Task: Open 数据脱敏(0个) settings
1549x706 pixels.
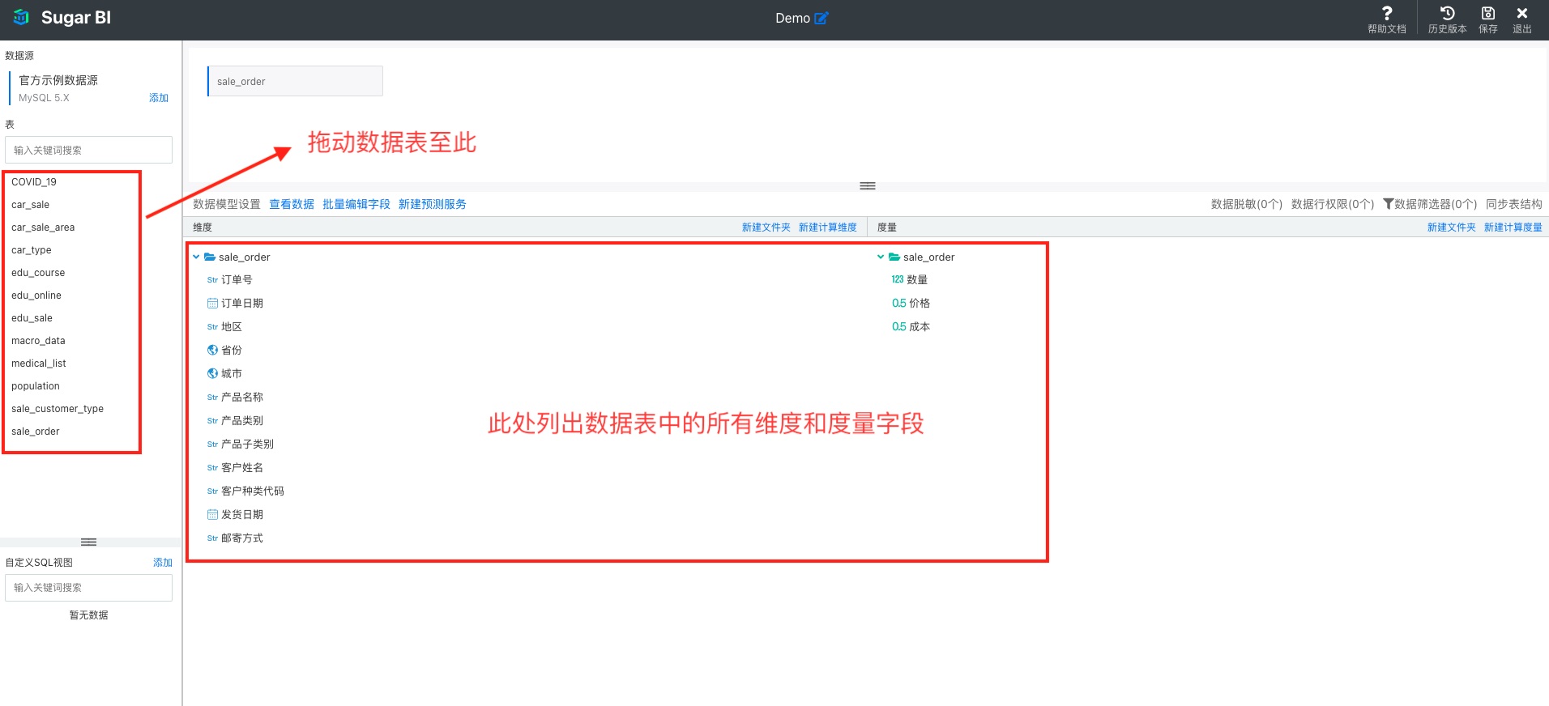Action: [x=1247, y=204]
